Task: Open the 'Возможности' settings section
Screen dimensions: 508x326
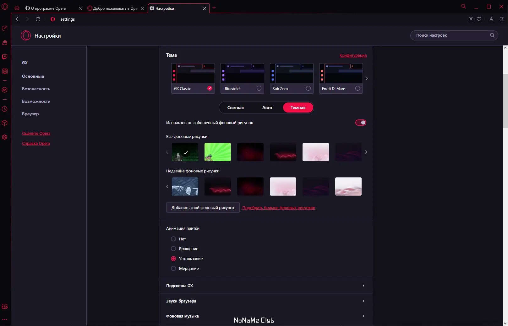Action: [36, 101]
